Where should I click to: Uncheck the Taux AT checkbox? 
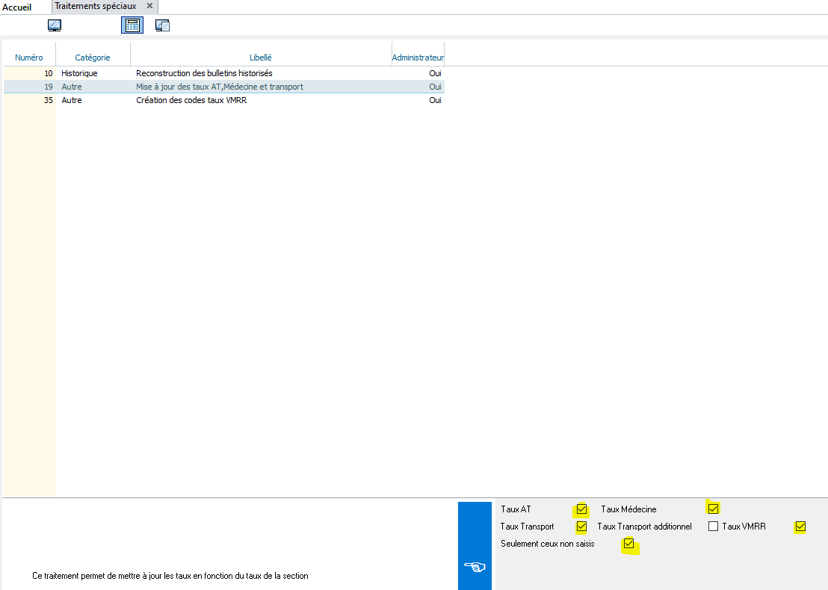pyautogui.click(x=581, y=509)
